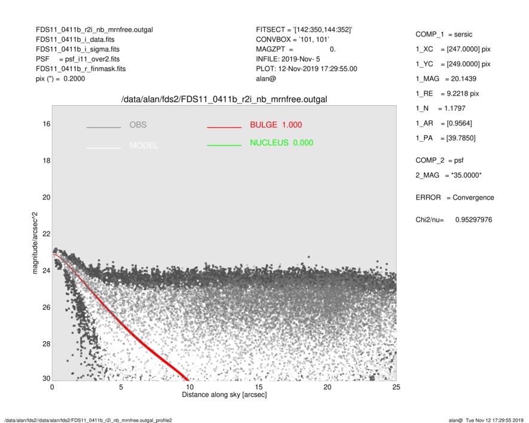529x423 pixels.
Task: Click the 1_AR = [0.9564] value
Action: 444,124
